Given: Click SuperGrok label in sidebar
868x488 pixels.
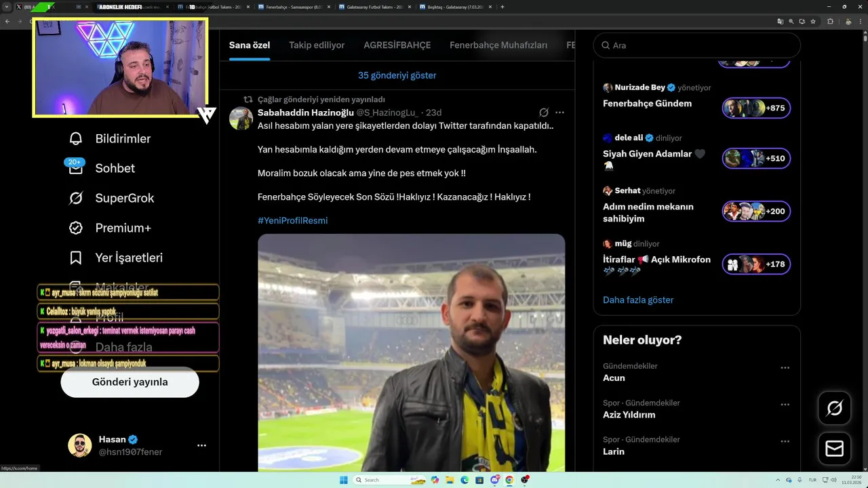Looking at the screenshot, I should (125, 198).
